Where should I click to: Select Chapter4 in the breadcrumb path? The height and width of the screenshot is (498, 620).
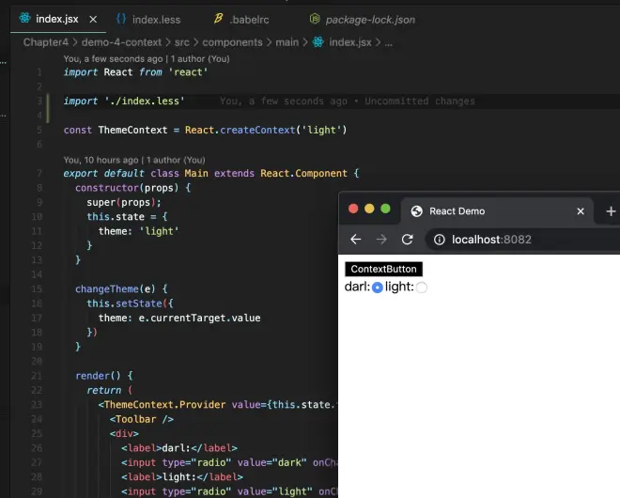pos(45,42)
